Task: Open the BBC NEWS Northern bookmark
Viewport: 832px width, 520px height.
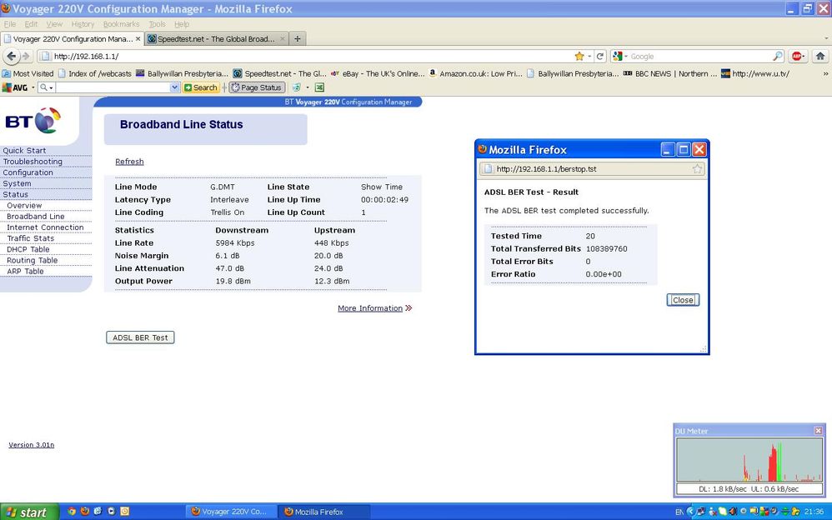Action: 670,74
